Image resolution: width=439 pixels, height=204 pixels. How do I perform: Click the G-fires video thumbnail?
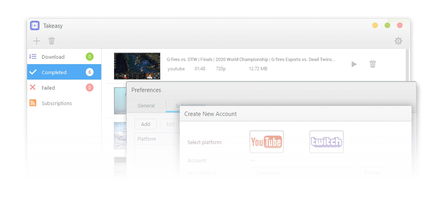pos(137,66)
